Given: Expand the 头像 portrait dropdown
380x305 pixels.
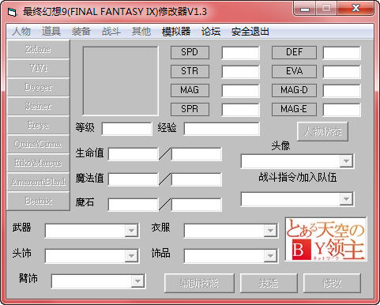Looking at the screenshot, I should (346, 161).
